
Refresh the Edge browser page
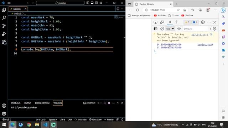(x=138, y=10)
